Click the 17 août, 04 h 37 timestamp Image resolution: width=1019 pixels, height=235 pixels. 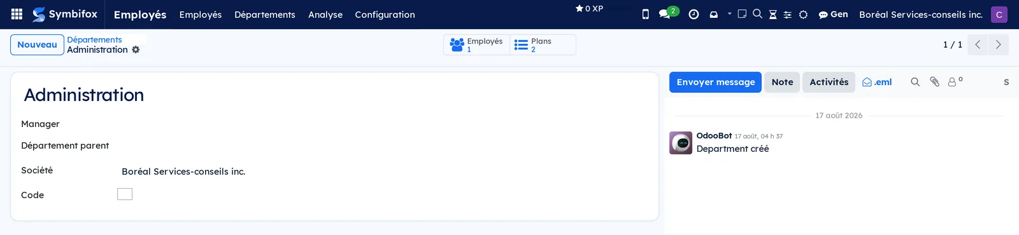click(x=759, y=136)
